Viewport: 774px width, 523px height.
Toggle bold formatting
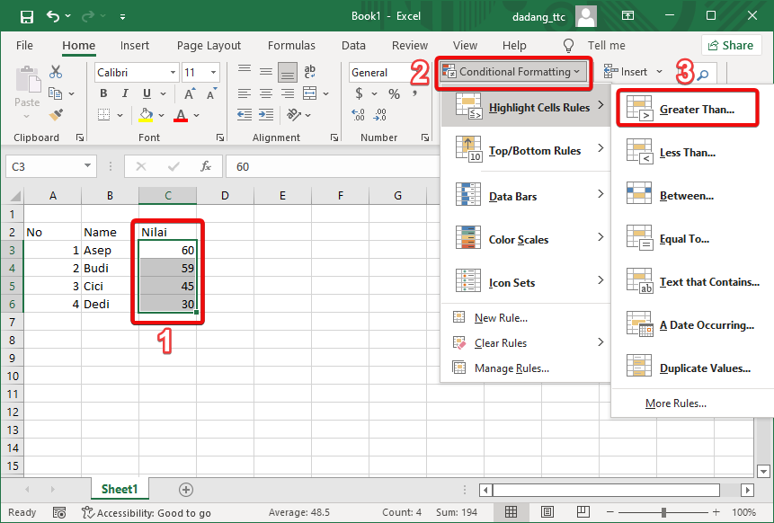click(103, 92)
